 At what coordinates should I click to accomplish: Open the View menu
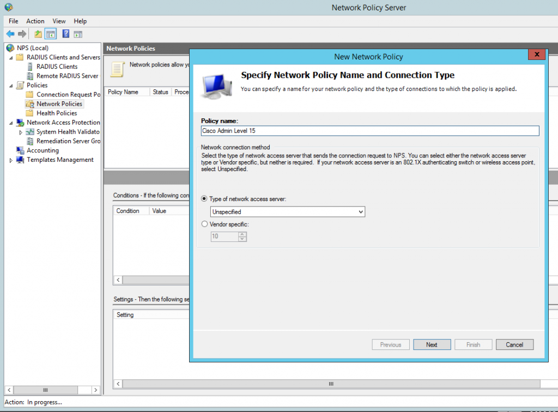(x=58, y=21)
